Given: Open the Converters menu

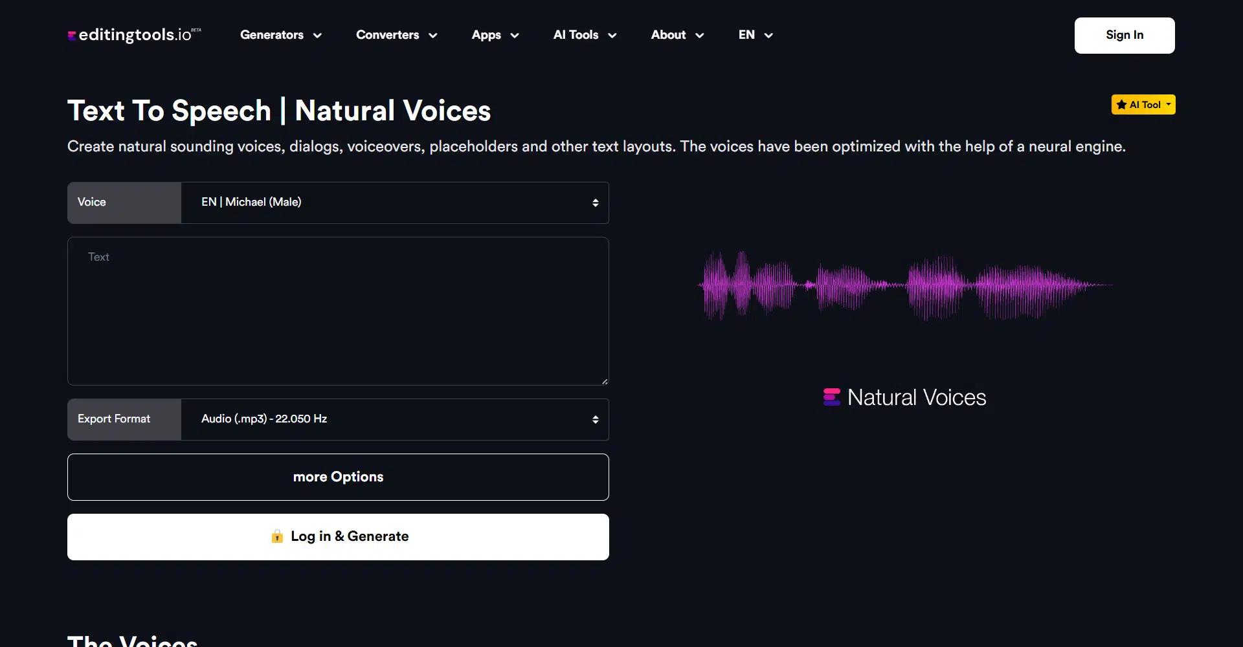Looking at the screenshot, I should pyautogui.click(x=396, y=35).
